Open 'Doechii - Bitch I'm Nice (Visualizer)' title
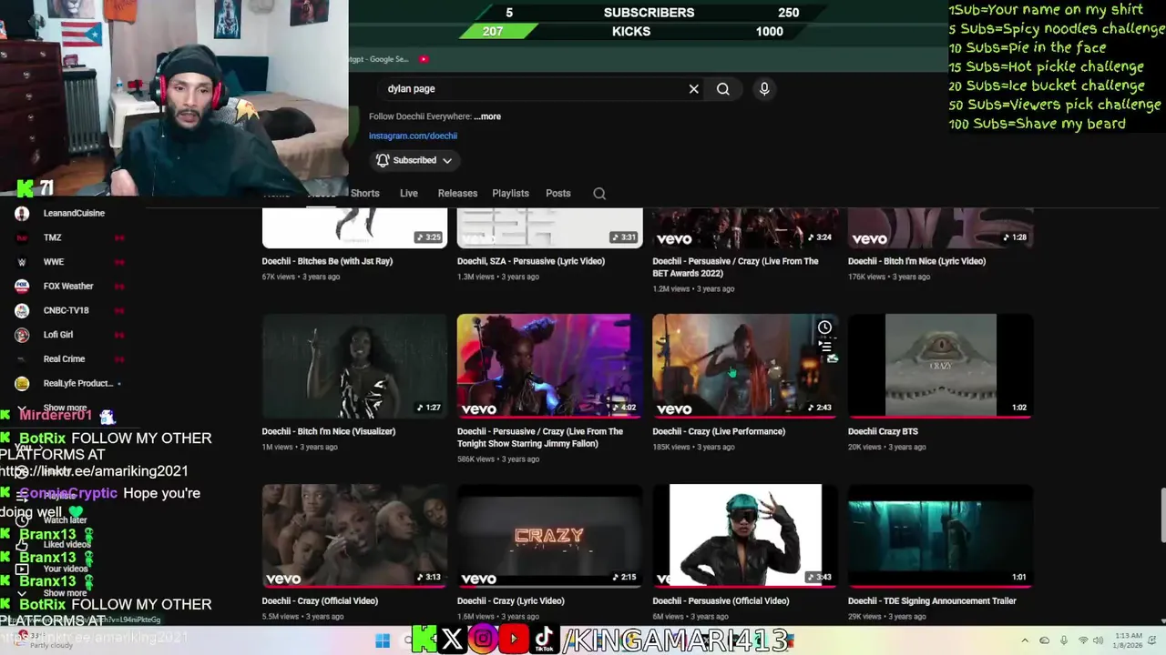This screenshot has width=1166, height=655. pyautogui.click(x=328, y=431)
